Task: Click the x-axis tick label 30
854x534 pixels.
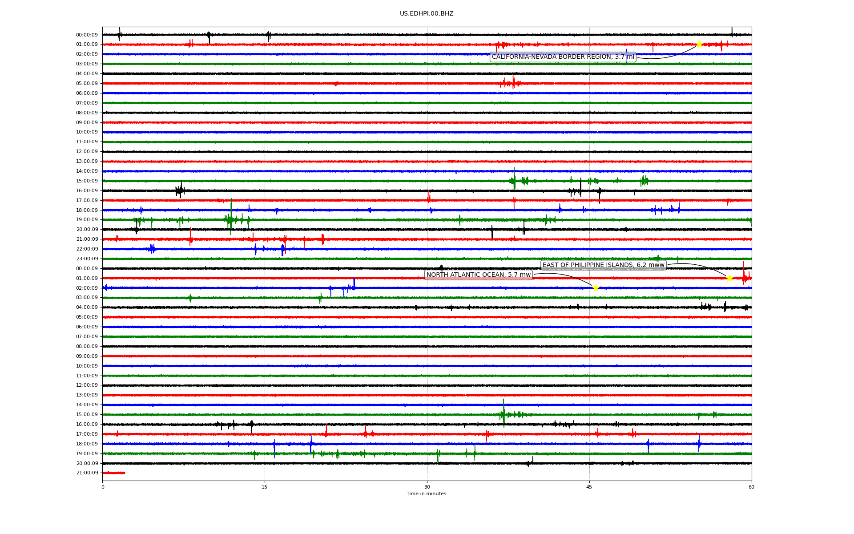Action: 427,487
